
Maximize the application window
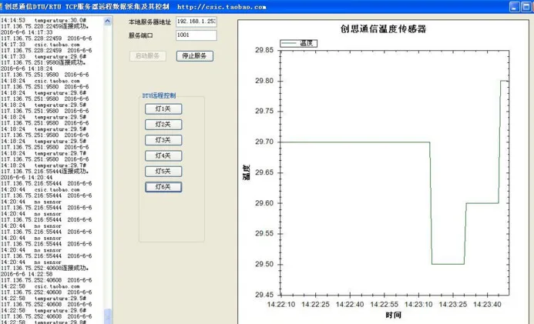pos(526,7)
